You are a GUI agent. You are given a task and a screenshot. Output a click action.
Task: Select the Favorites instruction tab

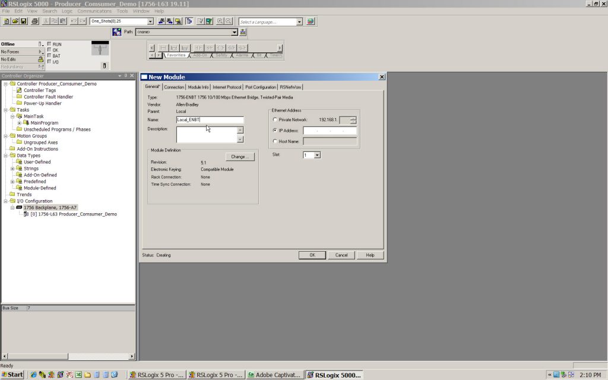[x=176, y=55]
